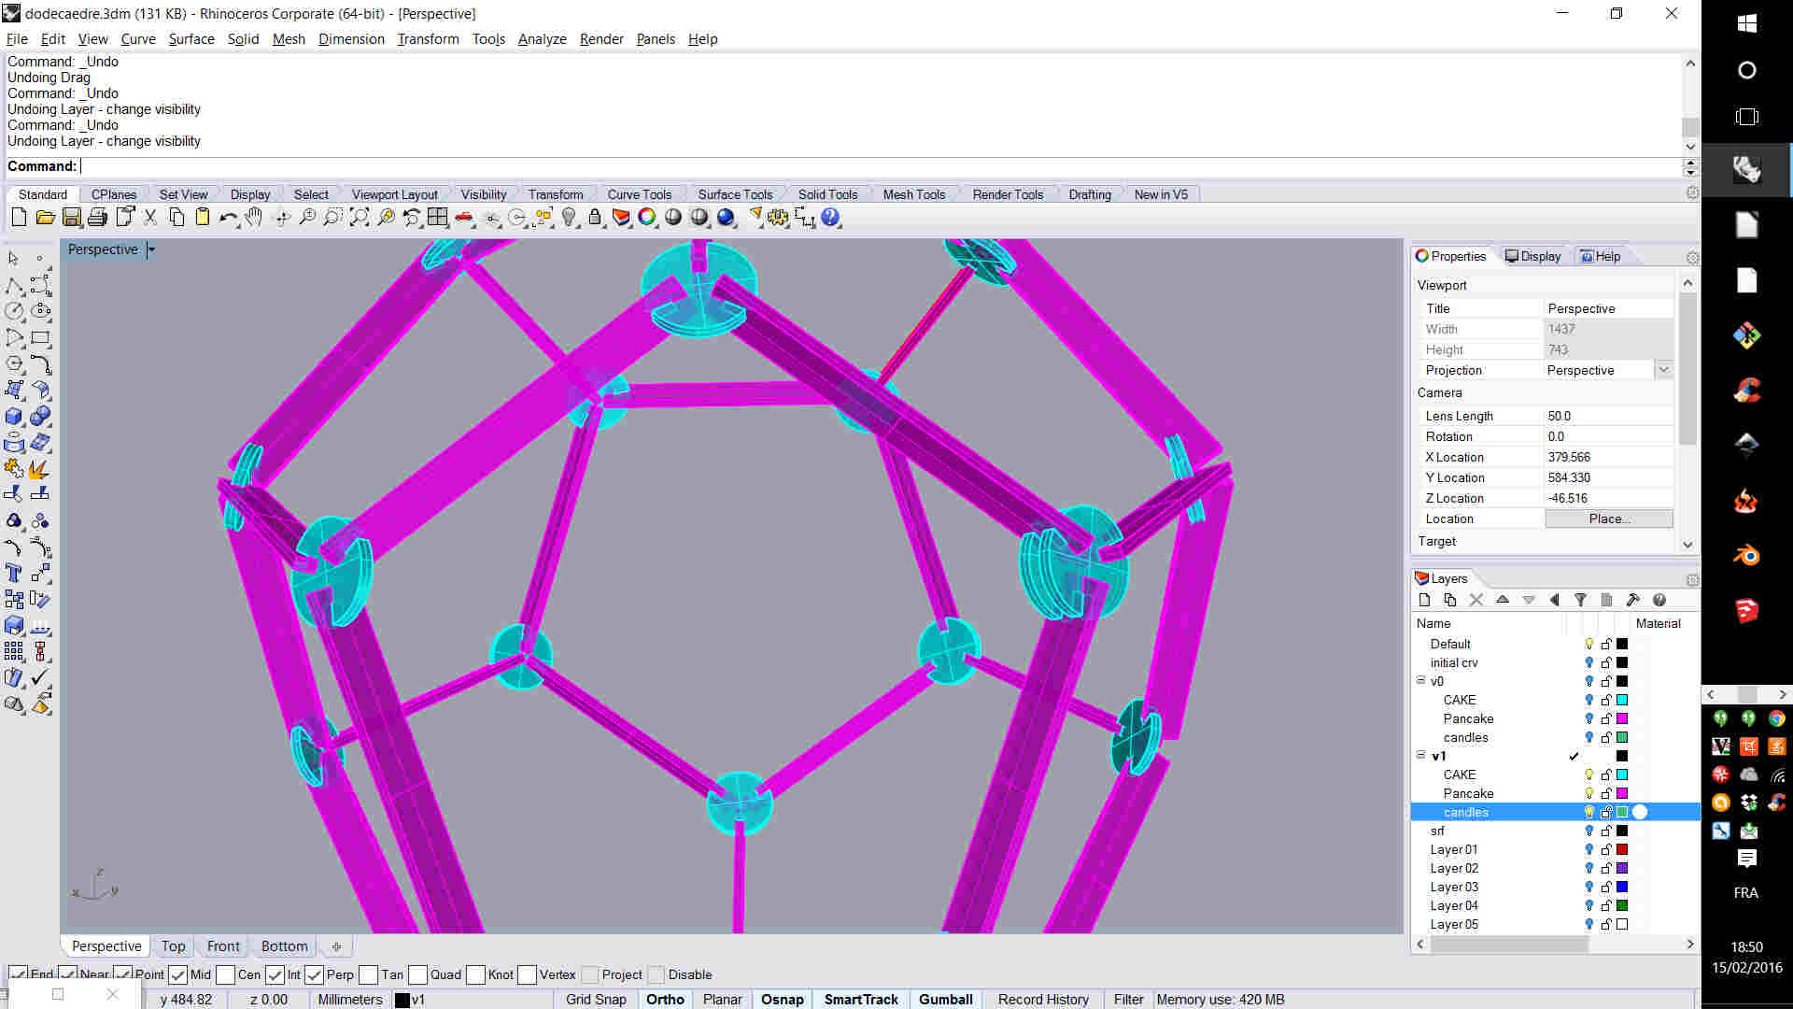Toggle visibility bulb of Layer 01
1793x1009 pixels.
(1588, 849)
